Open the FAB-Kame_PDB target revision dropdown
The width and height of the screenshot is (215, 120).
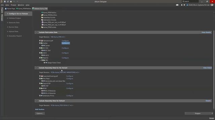click(x=58, y=37)
